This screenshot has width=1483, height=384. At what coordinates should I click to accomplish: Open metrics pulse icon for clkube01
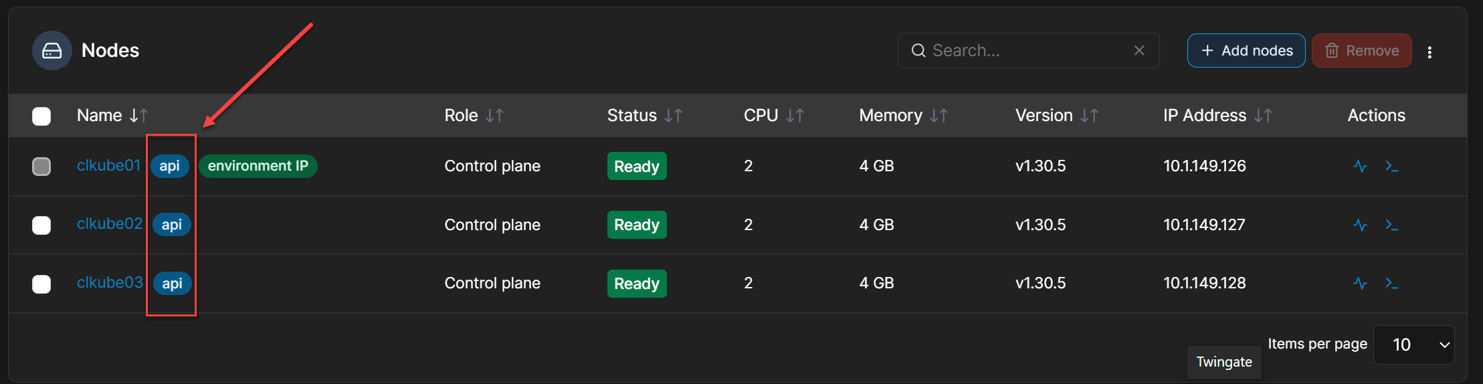coord(1360,166)
